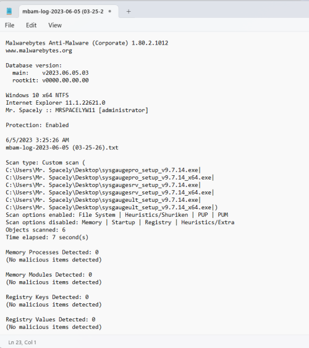Click the www.malwarebytes.org text line
This screenshot has width=309, height=348.
[x=39, y=51]
